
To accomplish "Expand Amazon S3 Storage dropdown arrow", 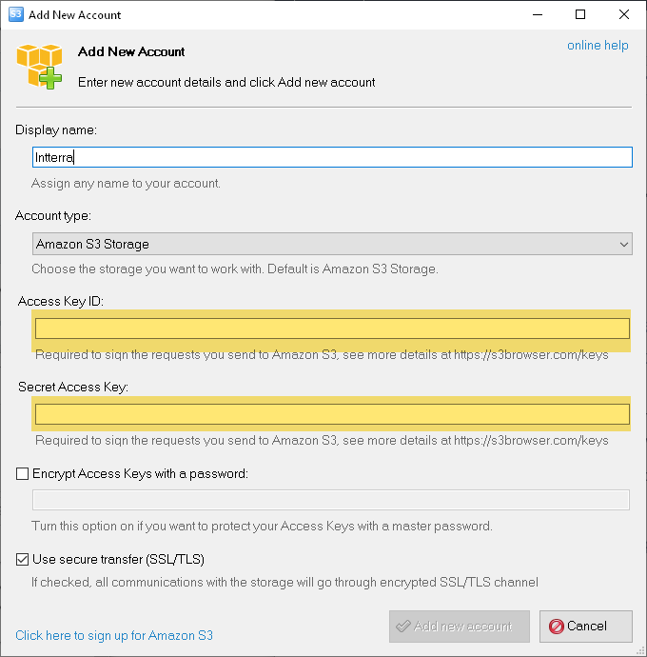I will click(x=624, y=245).
